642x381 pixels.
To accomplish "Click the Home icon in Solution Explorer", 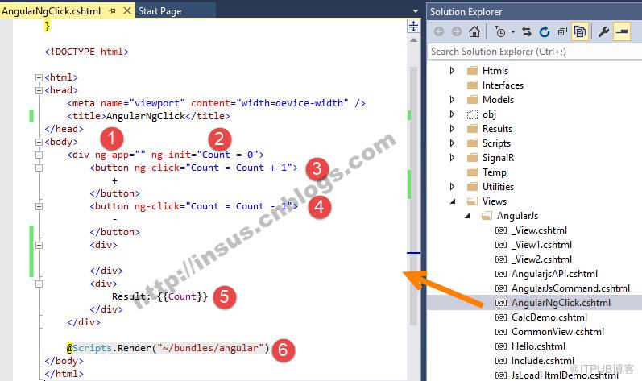I will tap(474, 31).
